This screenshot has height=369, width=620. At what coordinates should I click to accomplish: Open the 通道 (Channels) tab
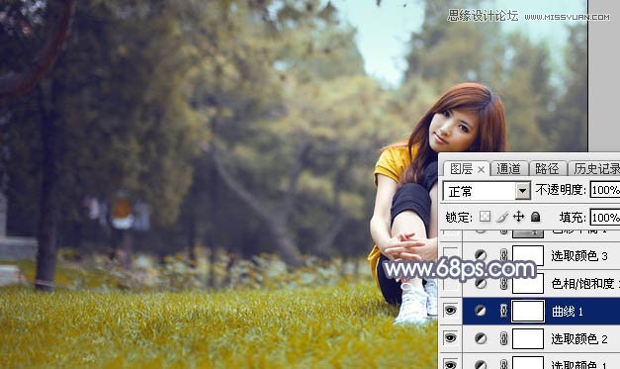508,169
